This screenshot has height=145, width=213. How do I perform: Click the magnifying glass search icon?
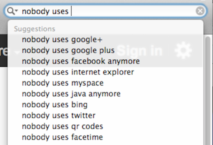[10, 11]
